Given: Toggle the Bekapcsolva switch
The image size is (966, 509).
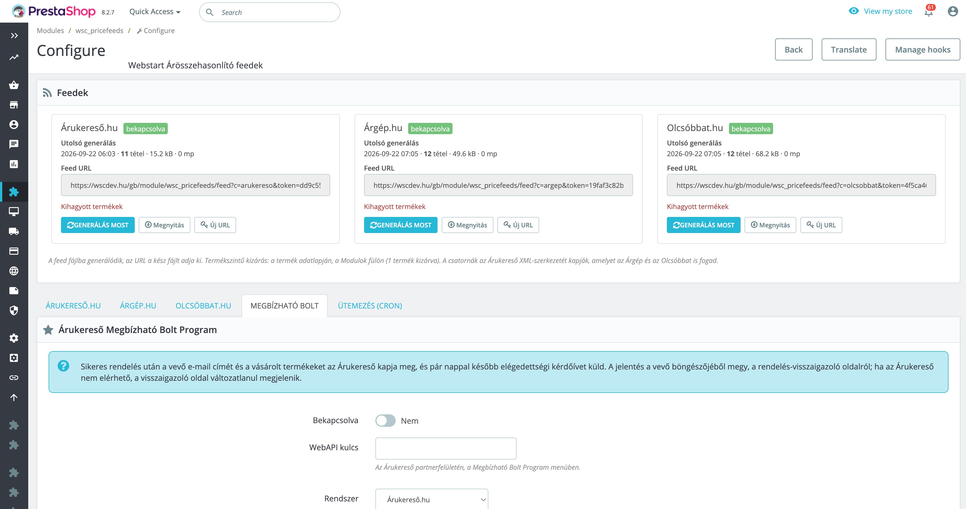Looking at the screenshot, I should (386, 421).
